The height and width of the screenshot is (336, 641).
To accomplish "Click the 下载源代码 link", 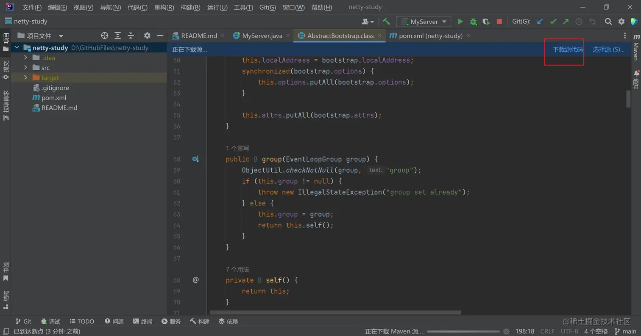I will [x=567, y=50].
